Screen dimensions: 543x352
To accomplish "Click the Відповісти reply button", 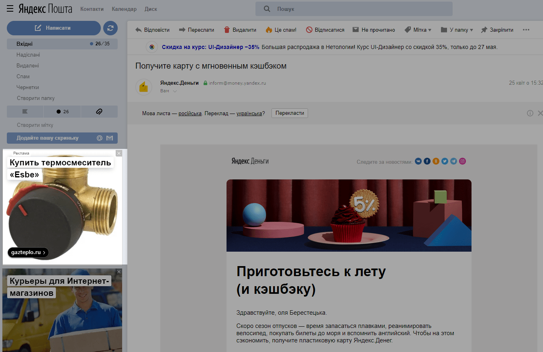I will pyautogui.click(x=152, y=30).
